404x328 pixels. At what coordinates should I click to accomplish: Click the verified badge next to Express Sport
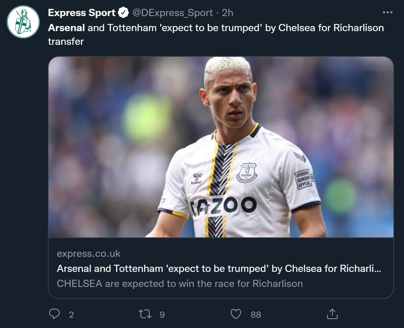(x=123, y=13)
